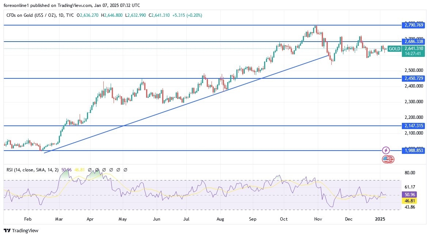Click the green GOLD price label

coord(394,48)
